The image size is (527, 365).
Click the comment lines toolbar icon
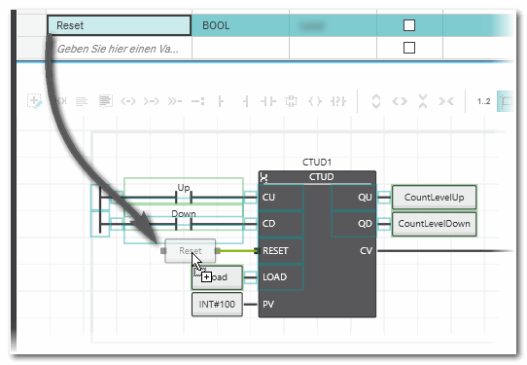click(82, 101)
